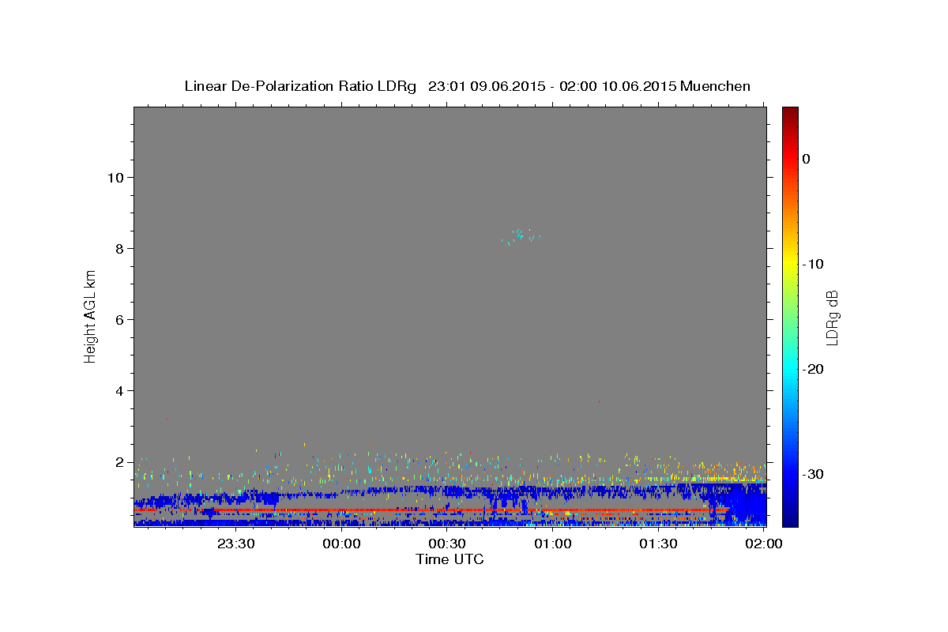Click the '01:00' time tick label
Screen dimensions: 948x632
click(x=553, y=544)
